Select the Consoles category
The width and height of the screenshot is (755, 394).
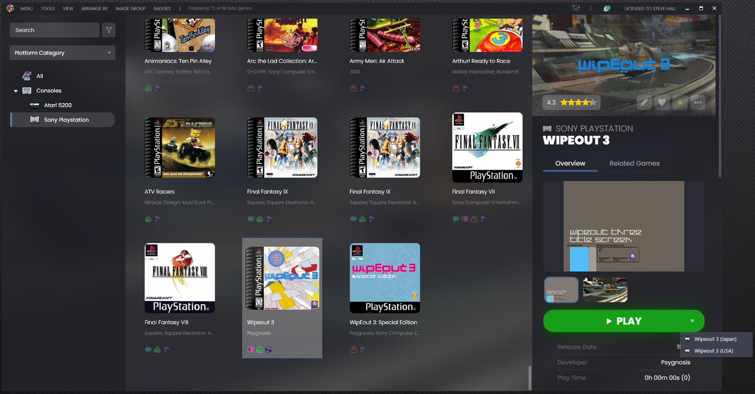click(49, 90)
